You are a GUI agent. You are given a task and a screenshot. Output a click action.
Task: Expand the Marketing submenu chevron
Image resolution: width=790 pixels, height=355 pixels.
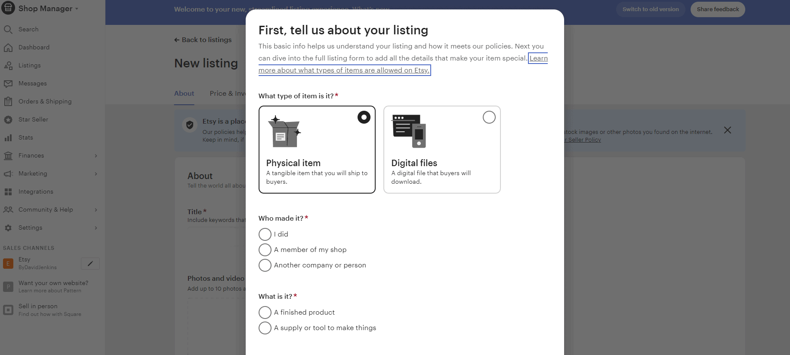pyautogui.click(x=96, y=174)
